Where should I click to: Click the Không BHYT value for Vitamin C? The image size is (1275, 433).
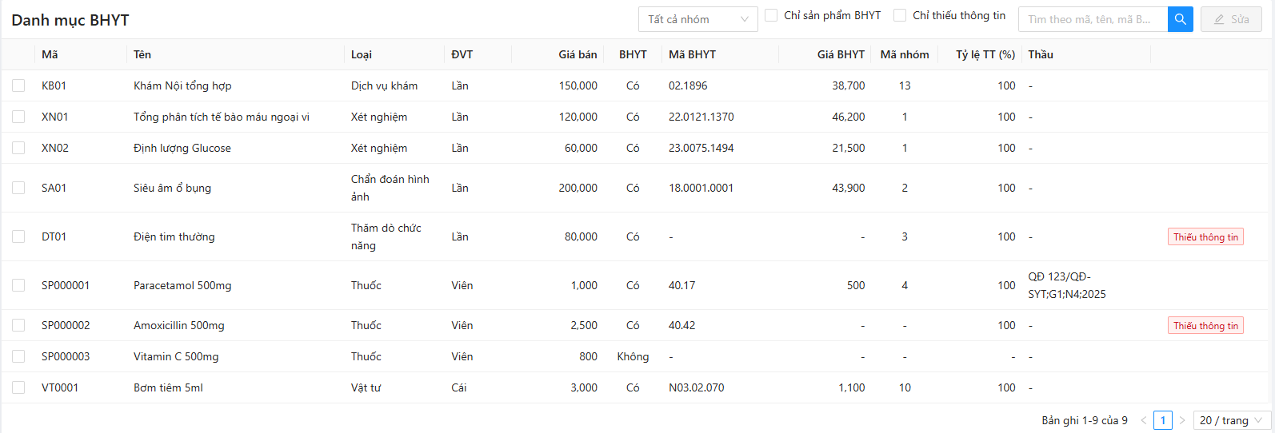coord(633,356)
